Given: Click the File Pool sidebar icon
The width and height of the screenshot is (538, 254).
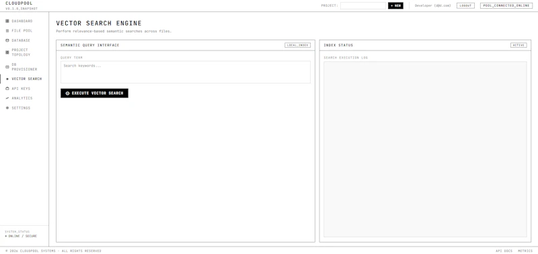Looking at the screenshot, I should click(7, 31).
